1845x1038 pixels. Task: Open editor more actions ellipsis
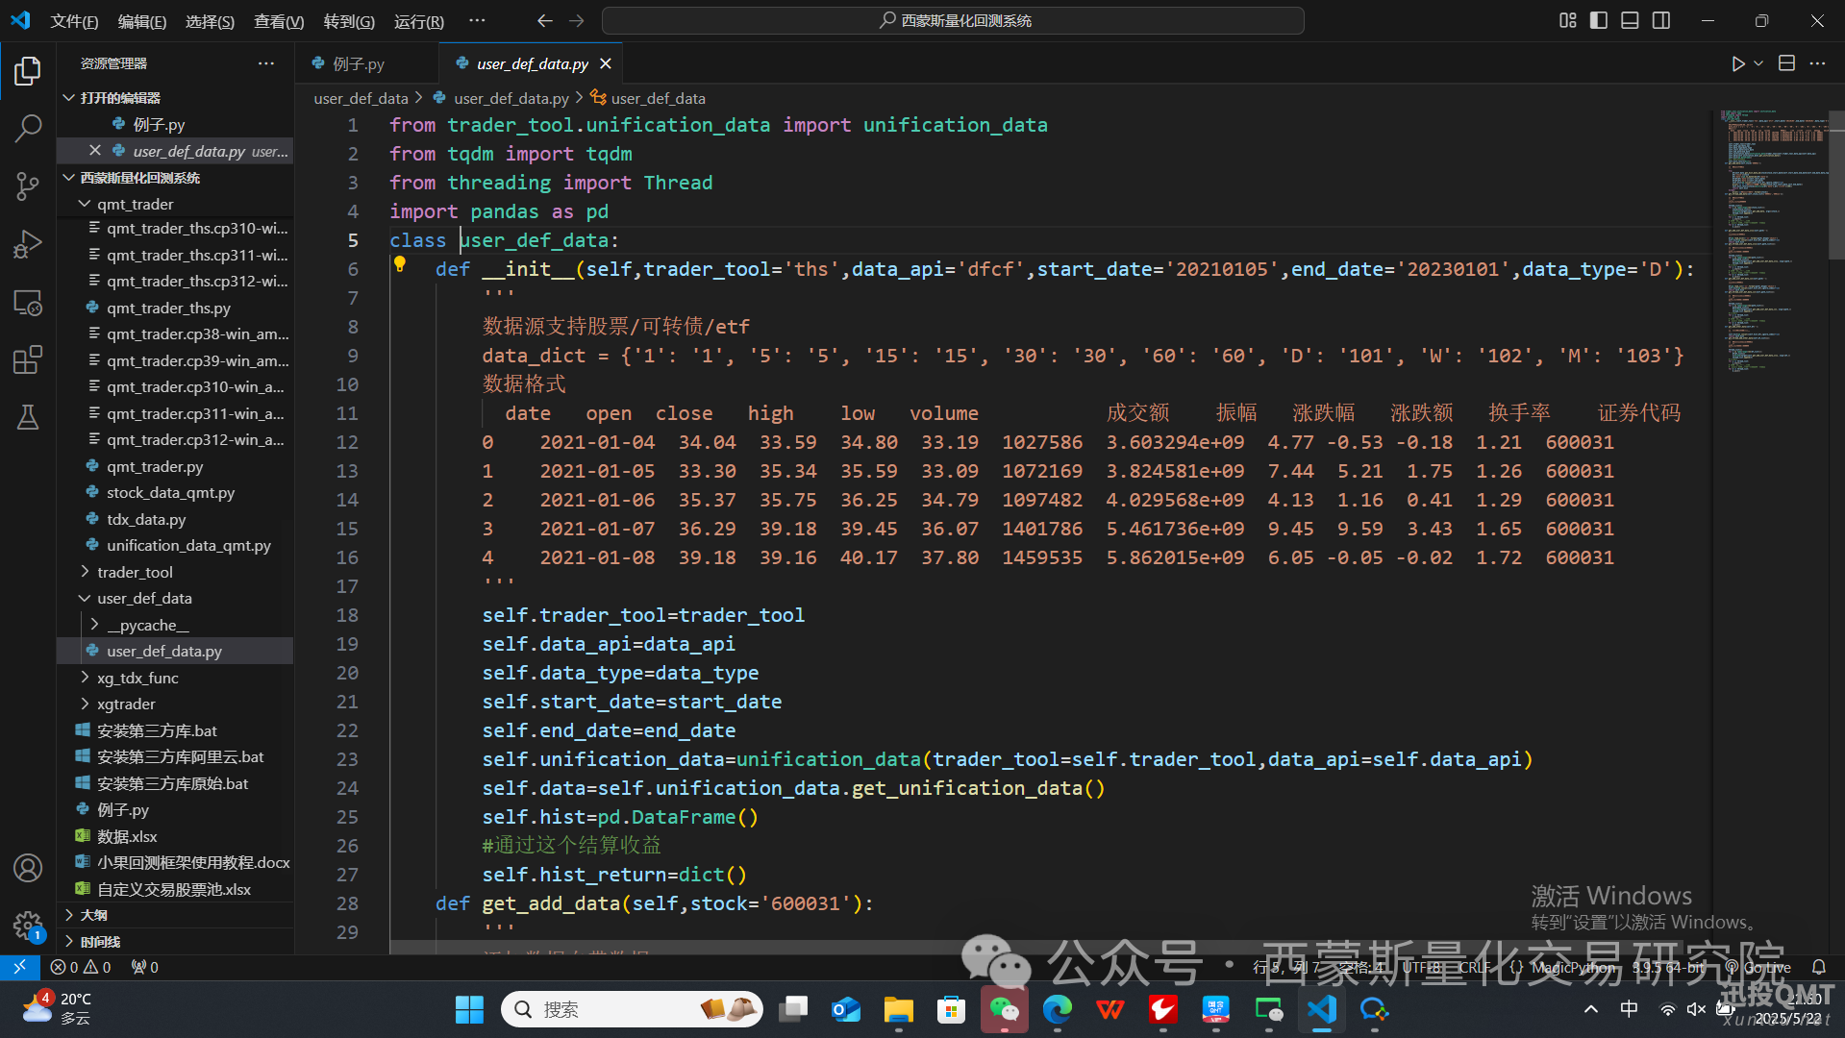tap(1817, 63)
